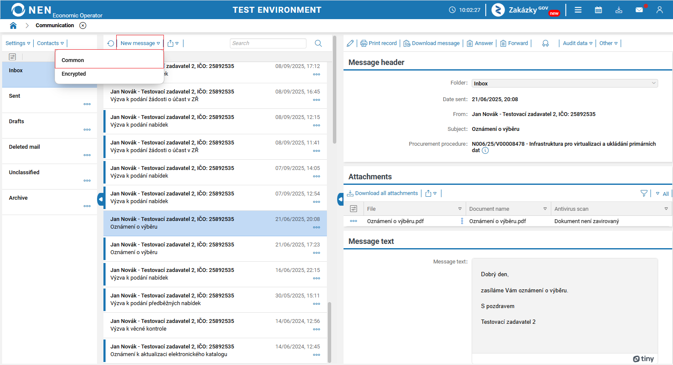The width and height of the screenshot is (673, 365).
Task: Open downloads icon in header
Action: tap(619, 10)
